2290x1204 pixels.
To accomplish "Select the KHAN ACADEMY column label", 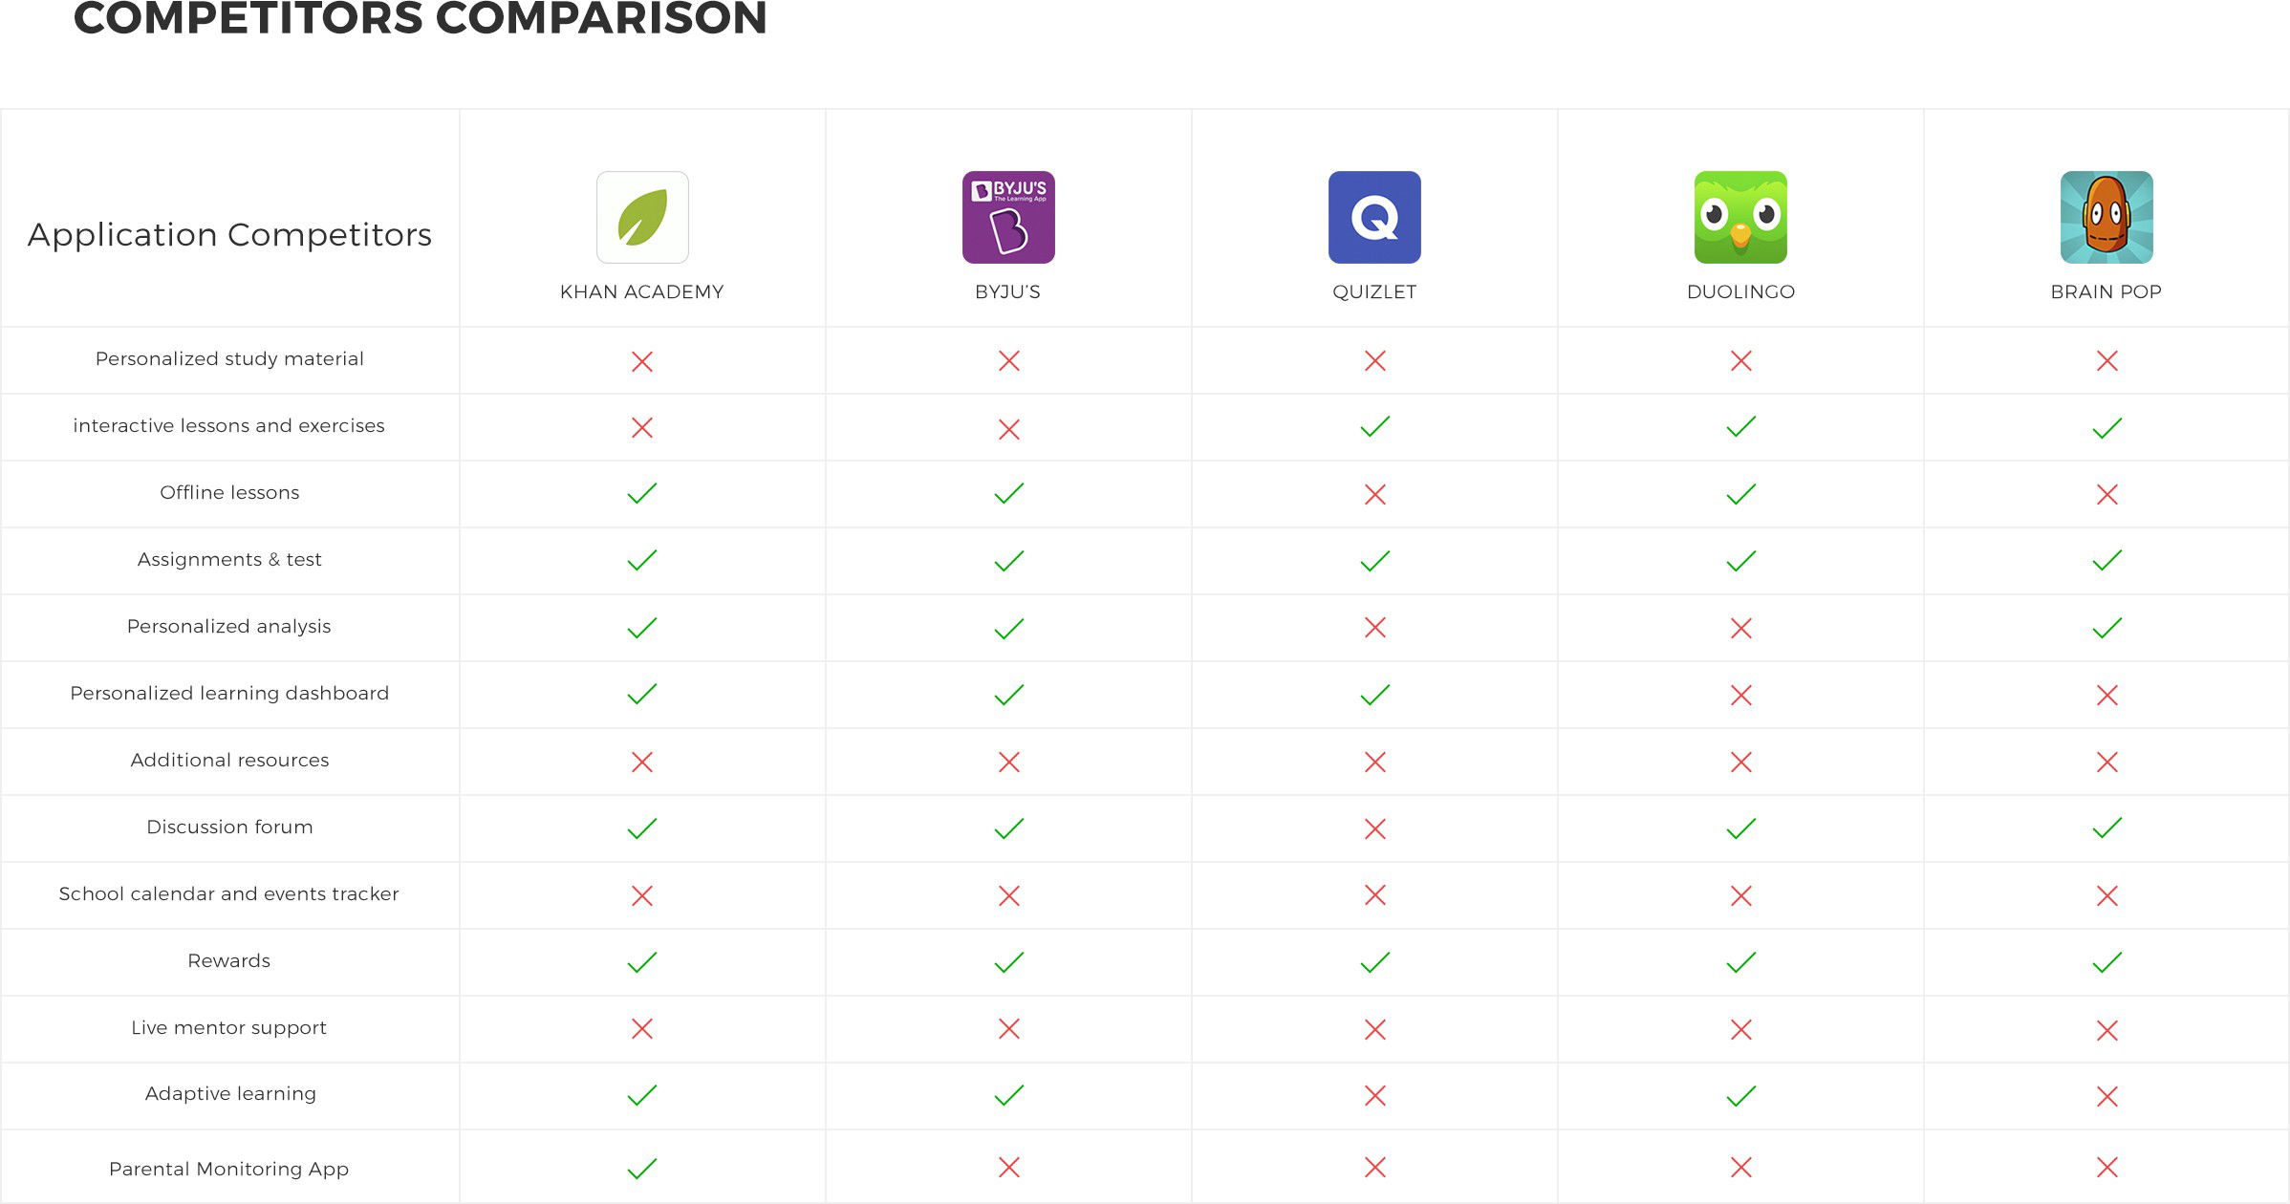I will pyautogui.click(x=642, y=291).
